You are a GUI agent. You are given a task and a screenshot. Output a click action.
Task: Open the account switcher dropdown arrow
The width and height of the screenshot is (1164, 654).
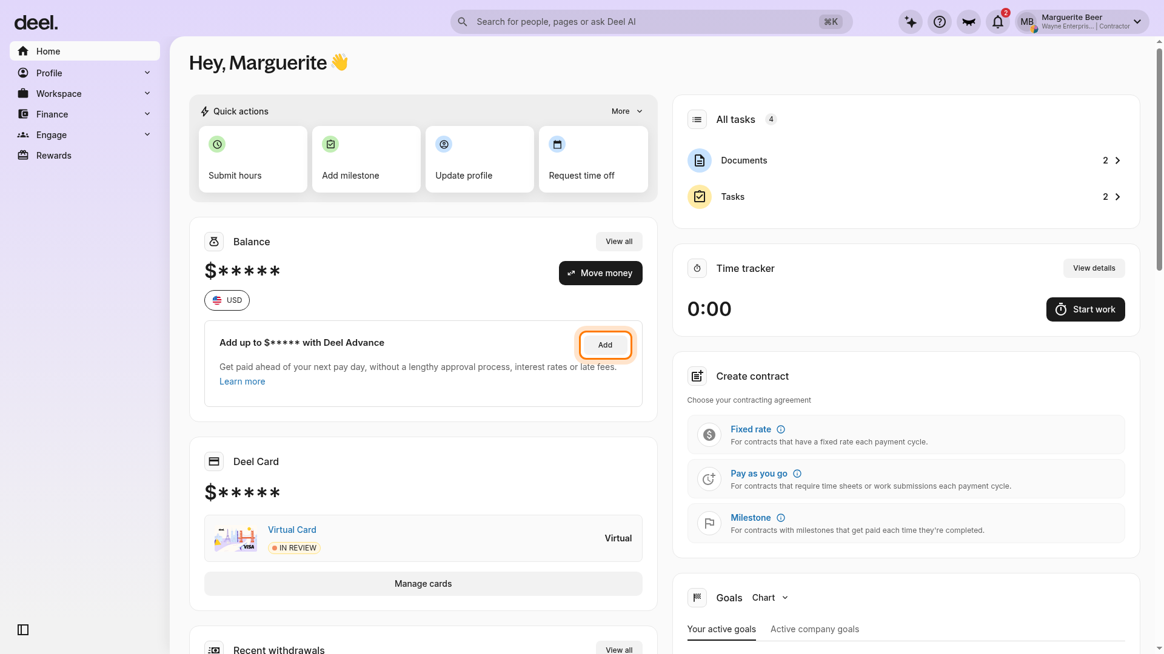pos(1137,22)
